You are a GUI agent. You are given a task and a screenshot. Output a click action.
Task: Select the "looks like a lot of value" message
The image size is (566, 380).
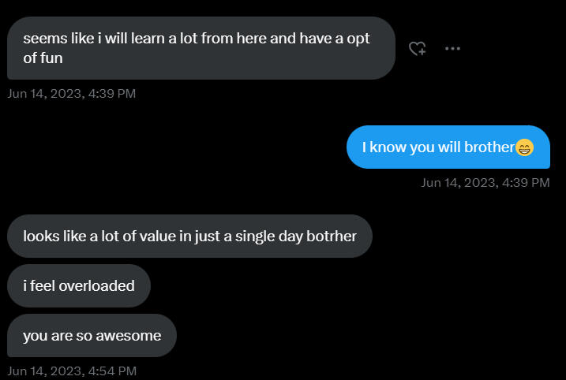(x=189, y=236)
